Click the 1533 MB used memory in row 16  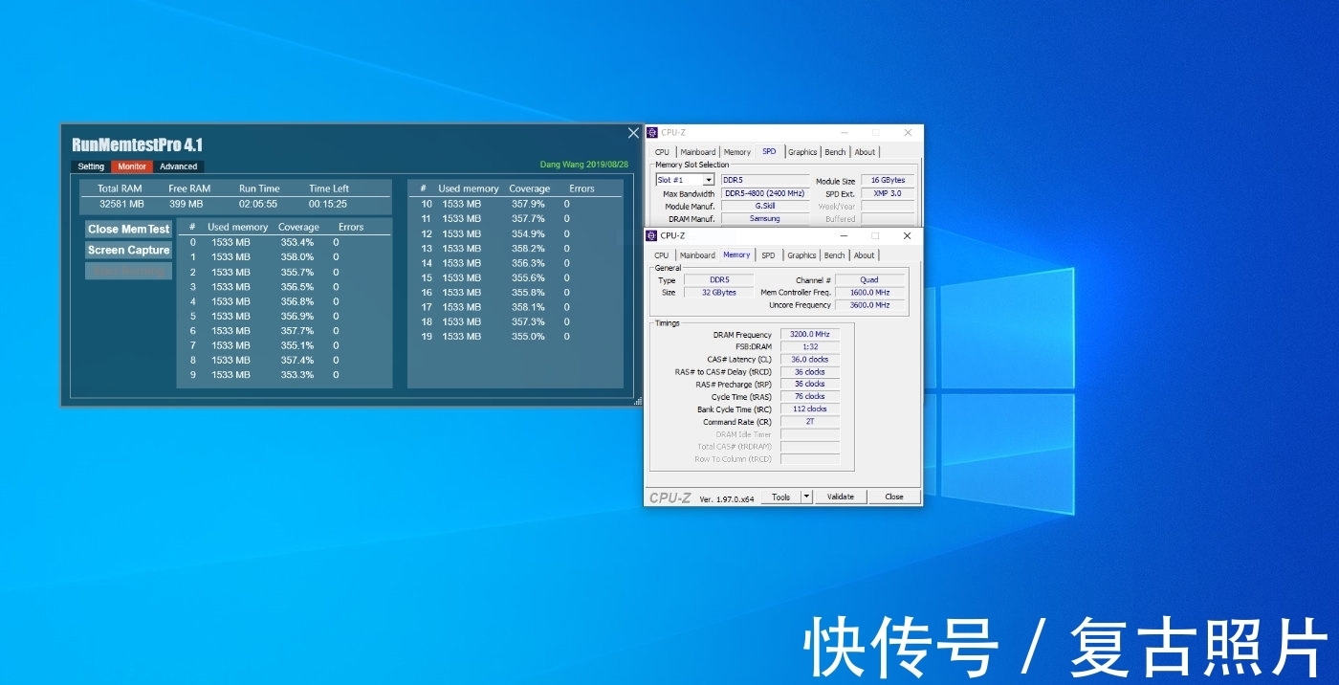pos(461,293)
